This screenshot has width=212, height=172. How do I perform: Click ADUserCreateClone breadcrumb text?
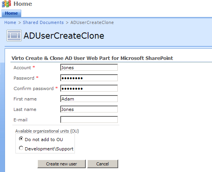point(92,22)
